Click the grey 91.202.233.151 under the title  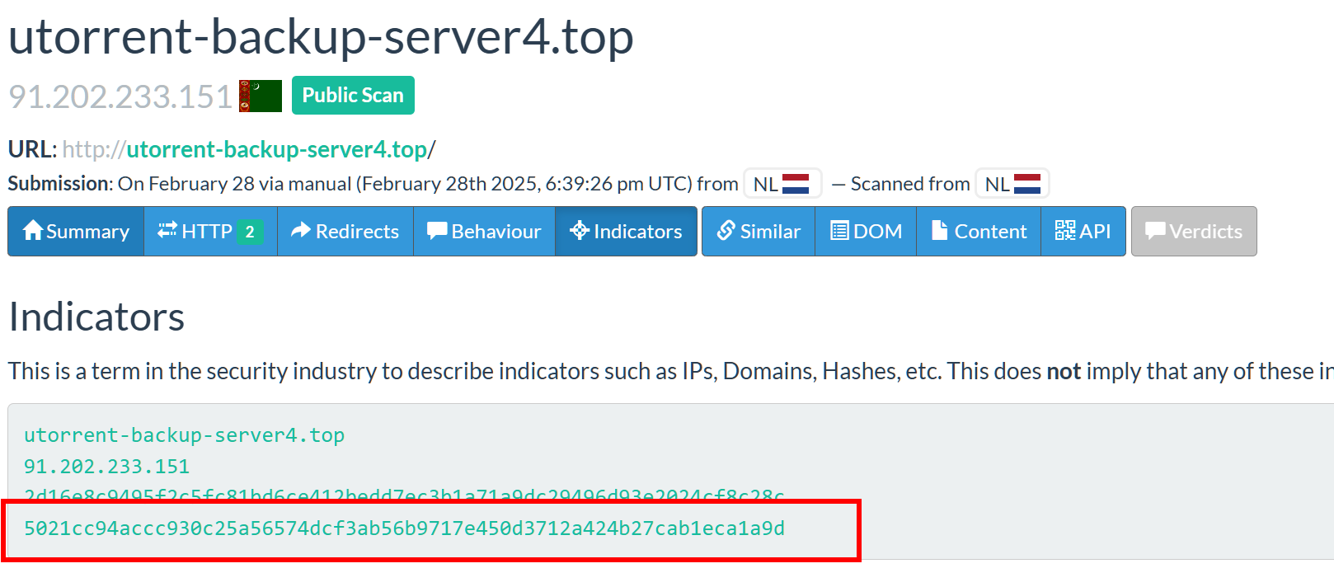120,96
